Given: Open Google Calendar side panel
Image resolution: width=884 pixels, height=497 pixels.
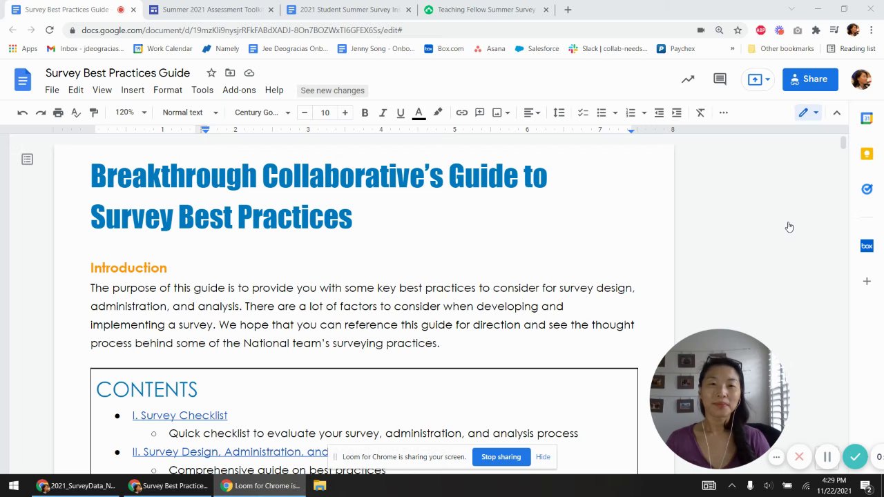Looking at the screenshot, I should coord(867,118).
